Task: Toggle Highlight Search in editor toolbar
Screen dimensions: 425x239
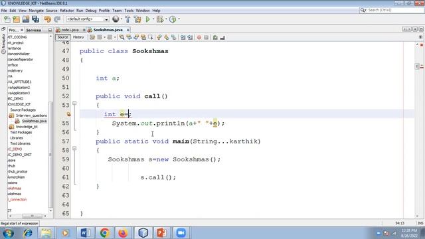Action: (143, 37)
